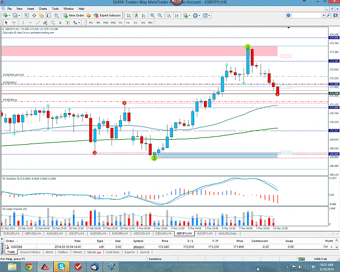340x272 pixels.
Task: Expand the Profiles dropdown arrow
Action: 19,16
